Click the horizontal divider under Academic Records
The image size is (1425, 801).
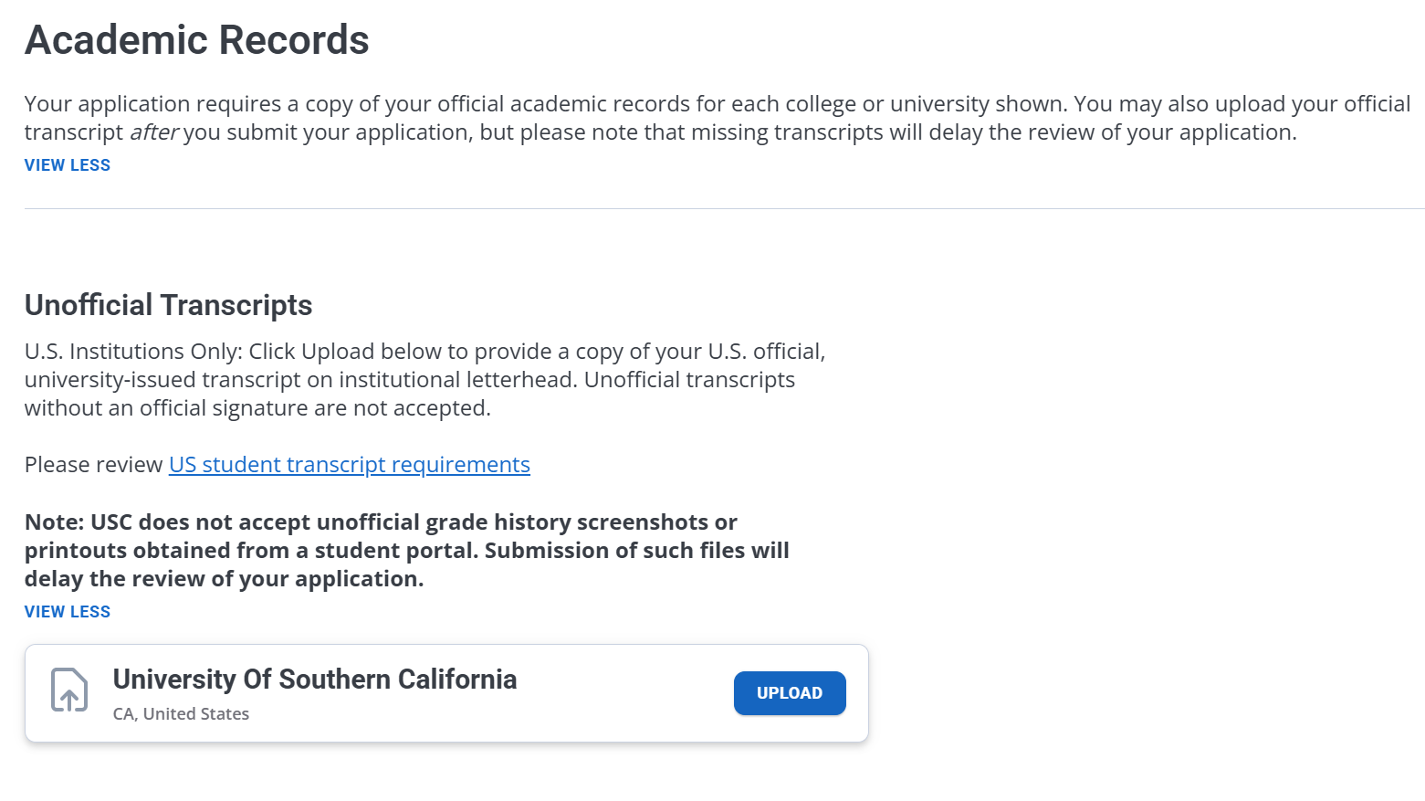pyautogui.click(x=725, y=208)
